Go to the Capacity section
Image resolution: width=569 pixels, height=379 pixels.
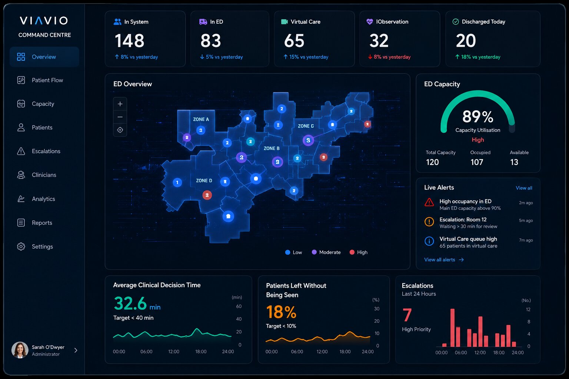pyautogui.click(x=44, y=104)
